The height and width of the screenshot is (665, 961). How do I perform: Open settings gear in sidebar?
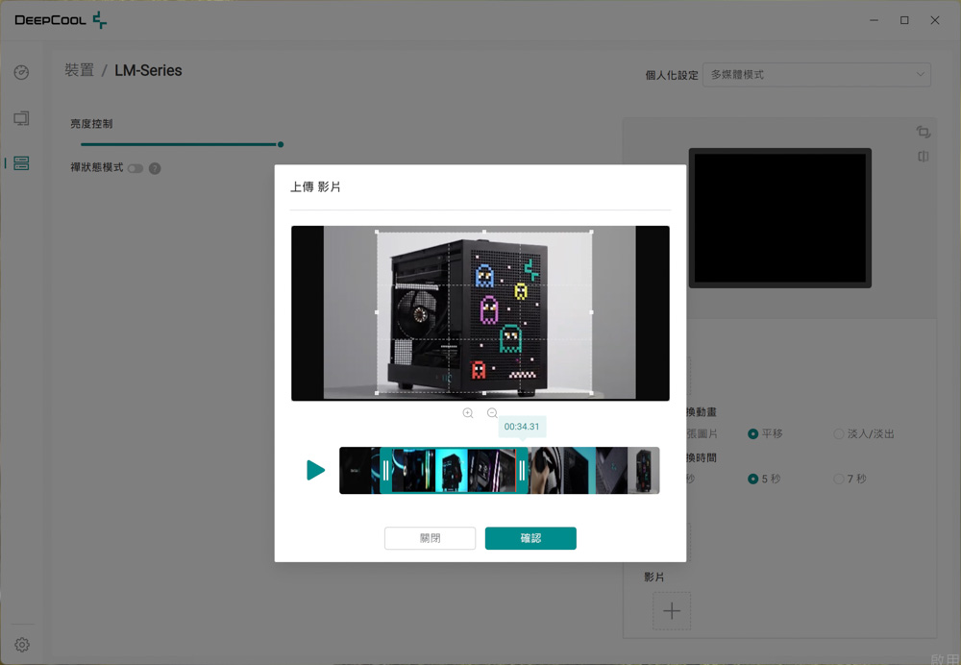click(x=22, y=645)
